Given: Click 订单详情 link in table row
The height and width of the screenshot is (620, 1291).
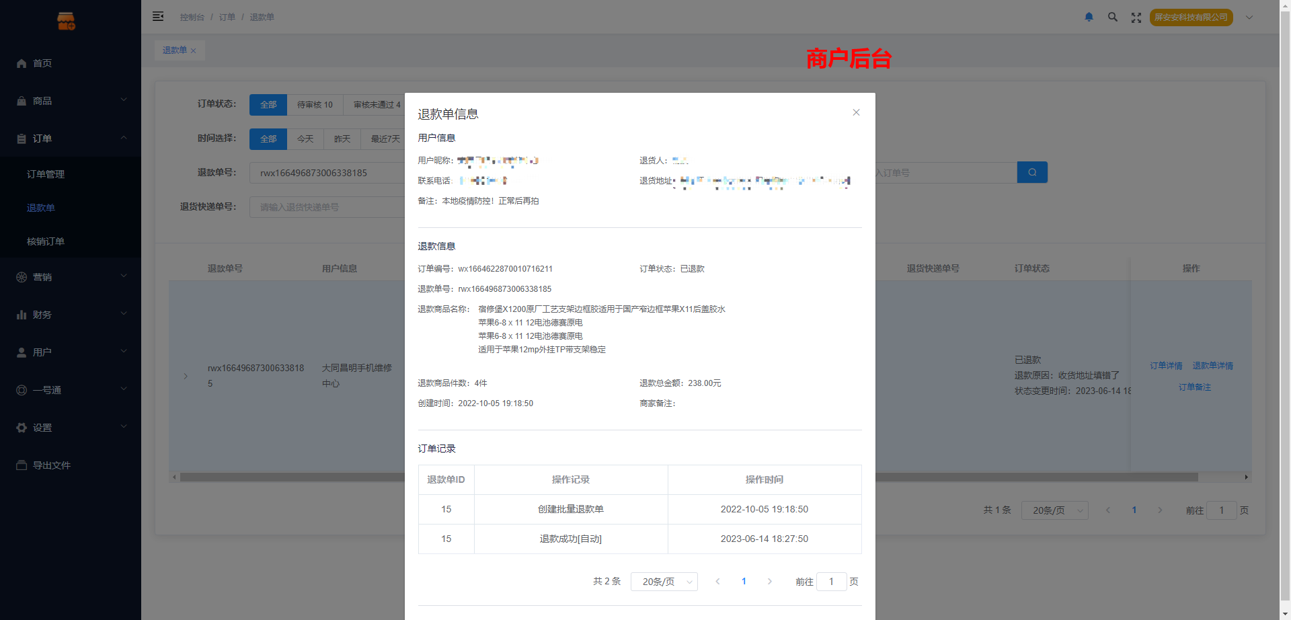Looking at the screenshot, I should pos(1166,366).
